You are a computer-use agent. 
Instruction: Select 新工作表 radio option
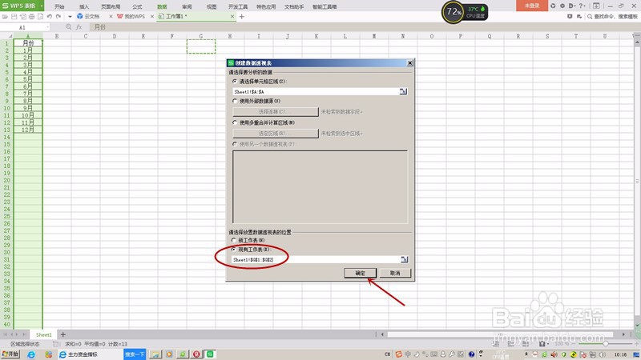[x=234, y=240]
